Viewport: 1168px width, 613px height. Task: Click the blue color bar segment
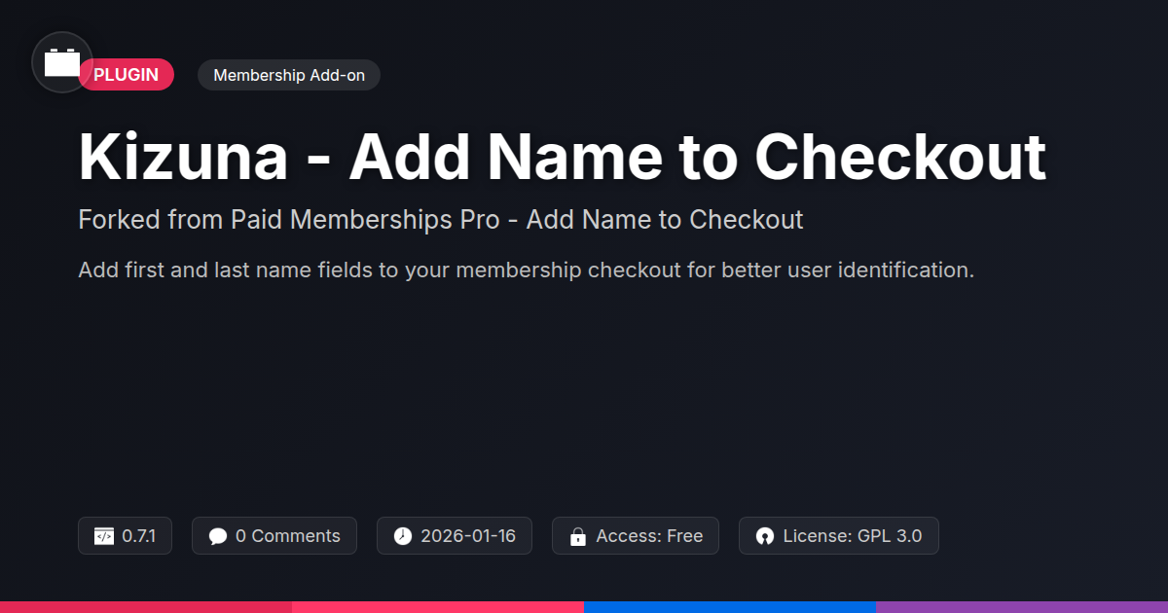point(730,606)
